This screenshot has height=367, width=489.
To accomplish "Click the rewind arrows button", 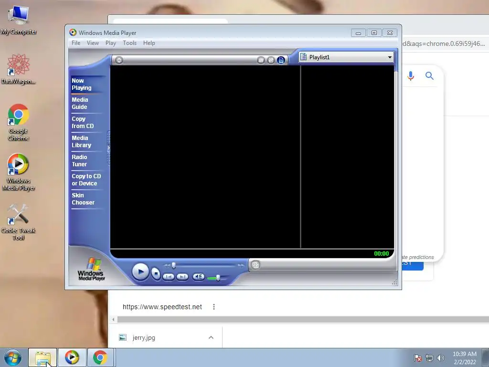I will [167, 266].
